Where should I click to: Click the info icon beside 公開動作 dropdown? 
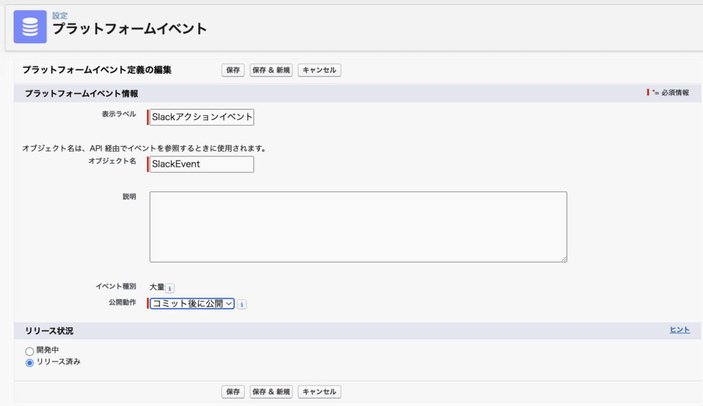(242, 304)
